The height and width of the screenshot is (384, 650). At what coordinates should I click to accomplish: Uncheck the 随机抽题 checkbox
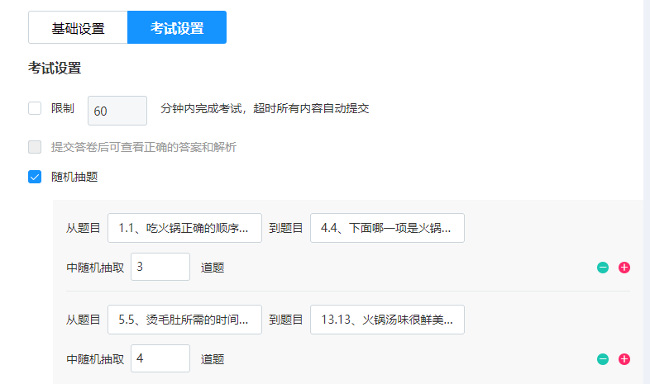click(35, 177)
